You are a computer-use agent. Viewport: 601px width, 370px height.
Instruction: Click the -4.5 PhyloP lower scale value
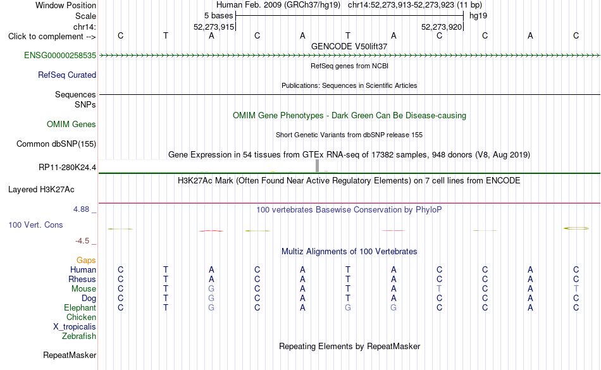[x=82, y=241]
